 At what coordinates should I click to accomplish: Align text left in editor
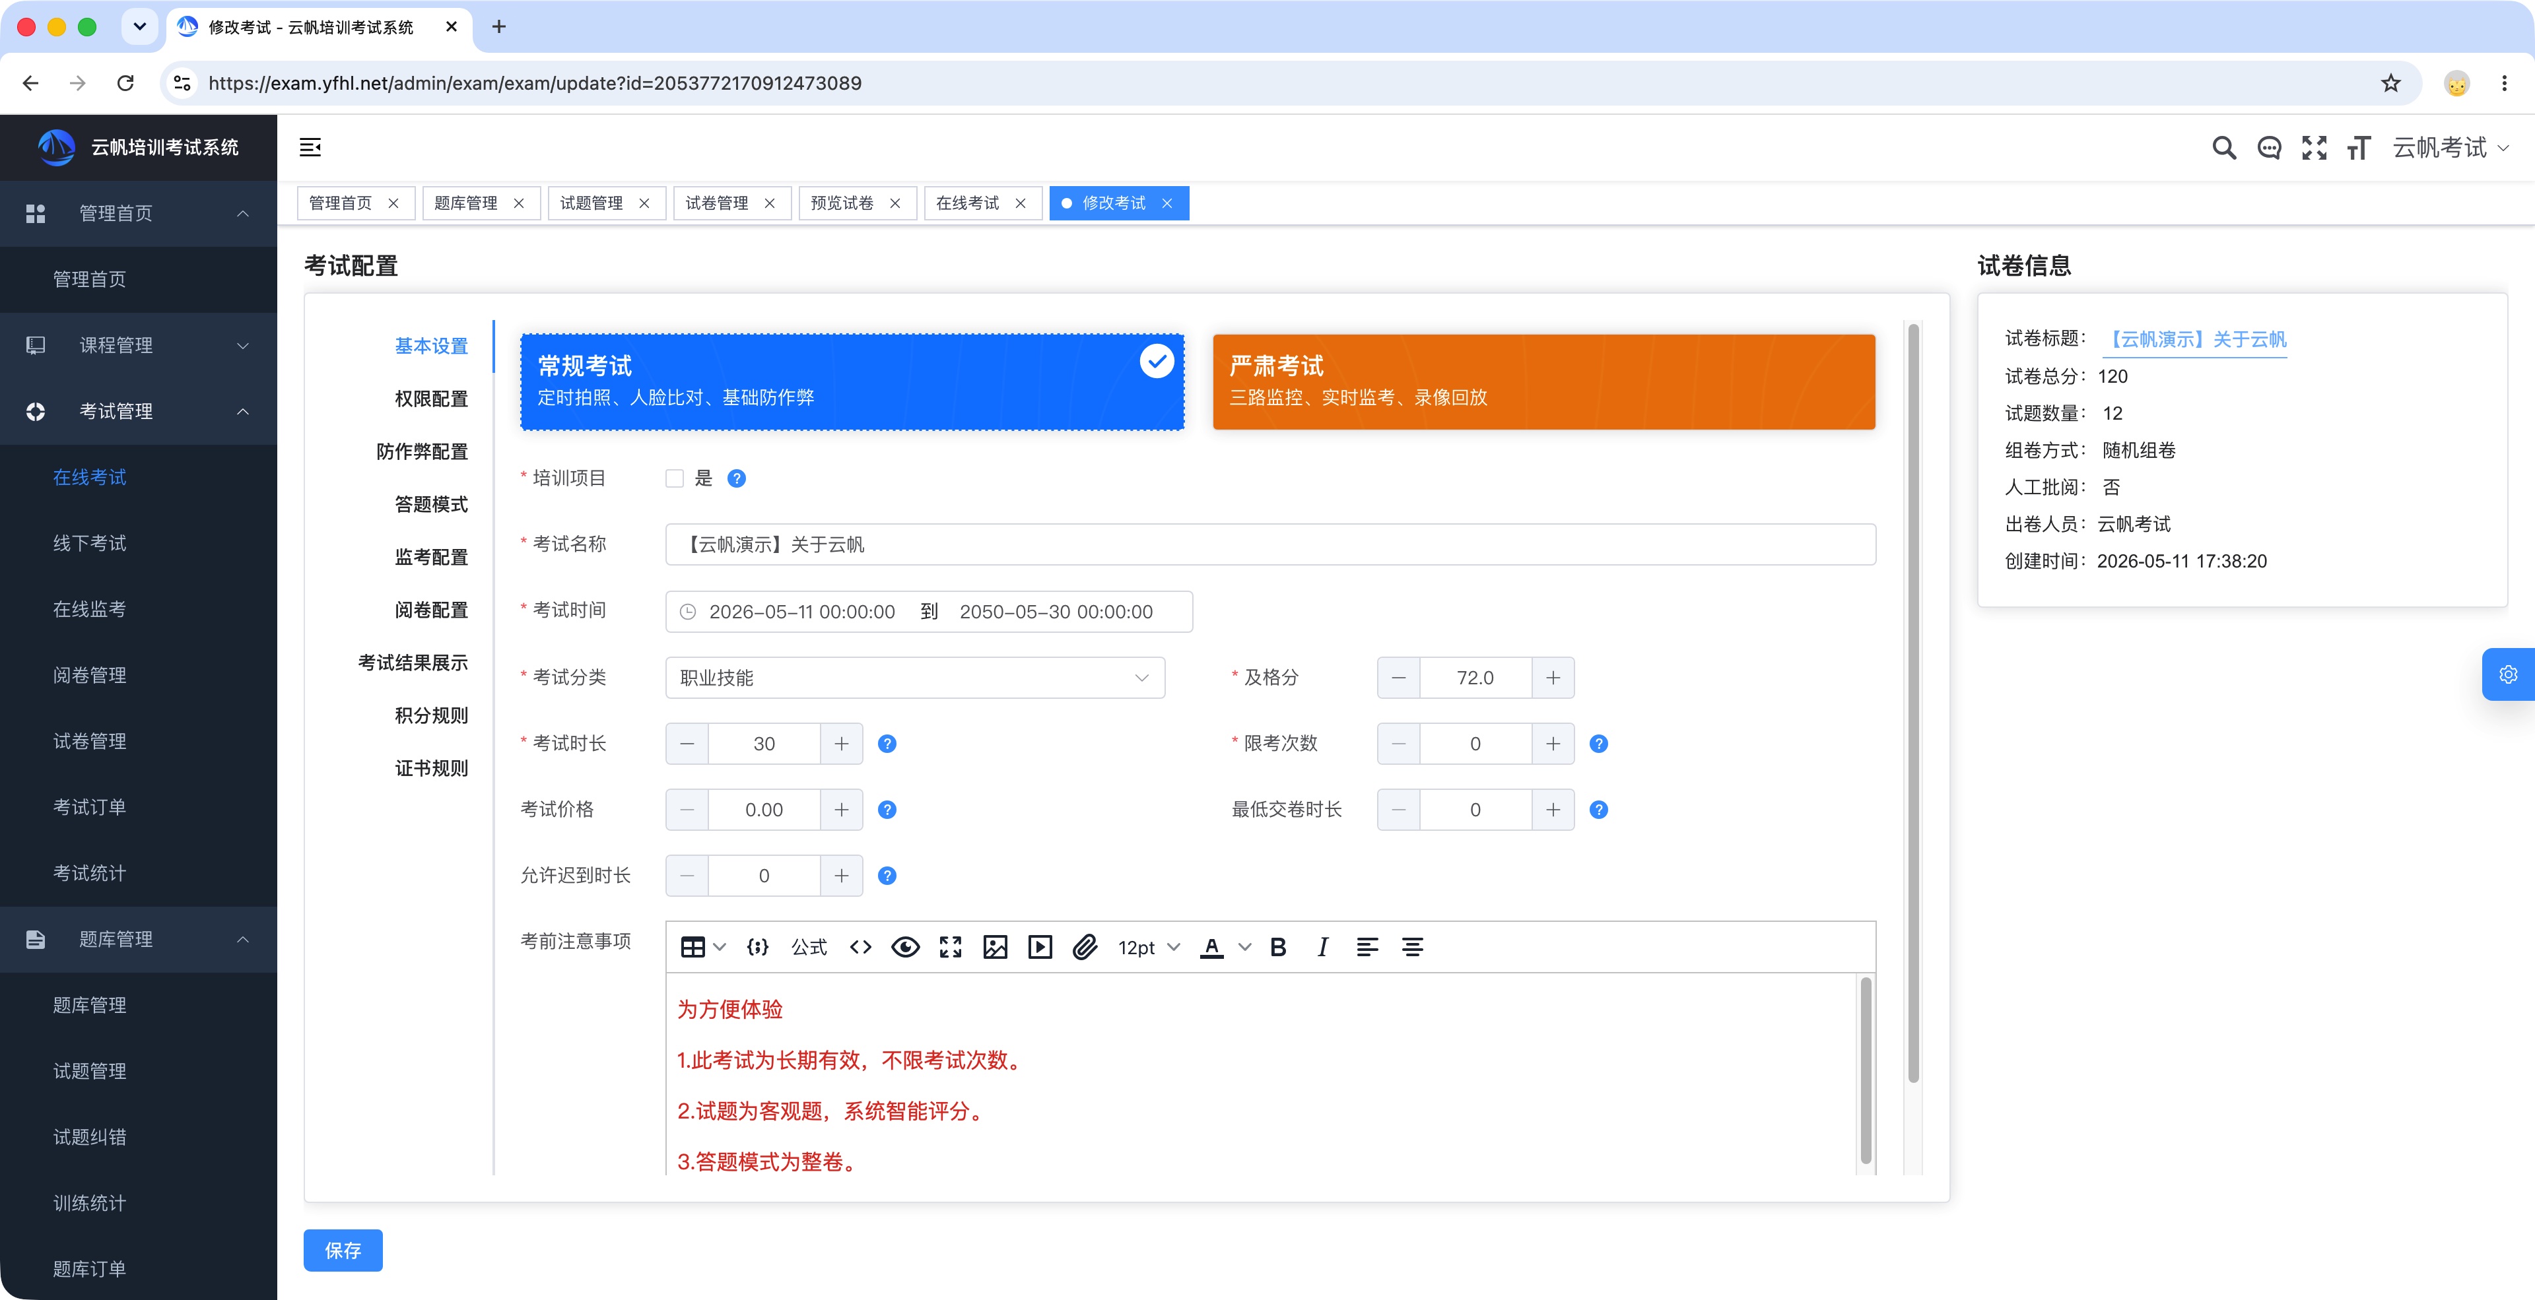coord(1367,947)
